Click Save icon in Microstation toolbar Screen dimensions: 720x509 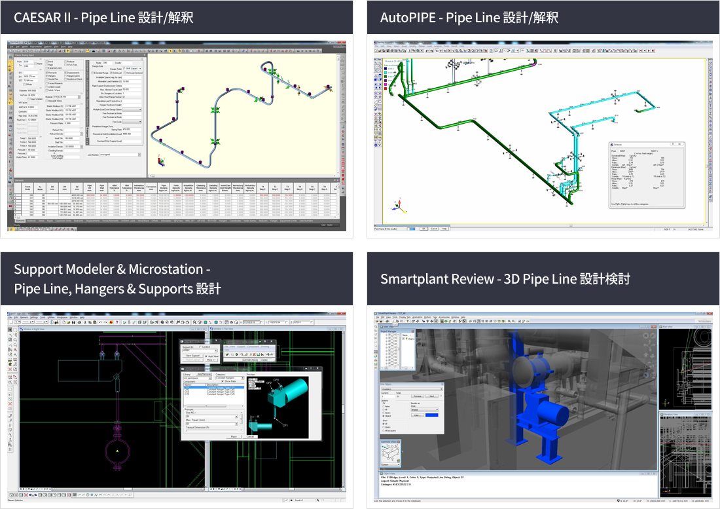(73, 322)
